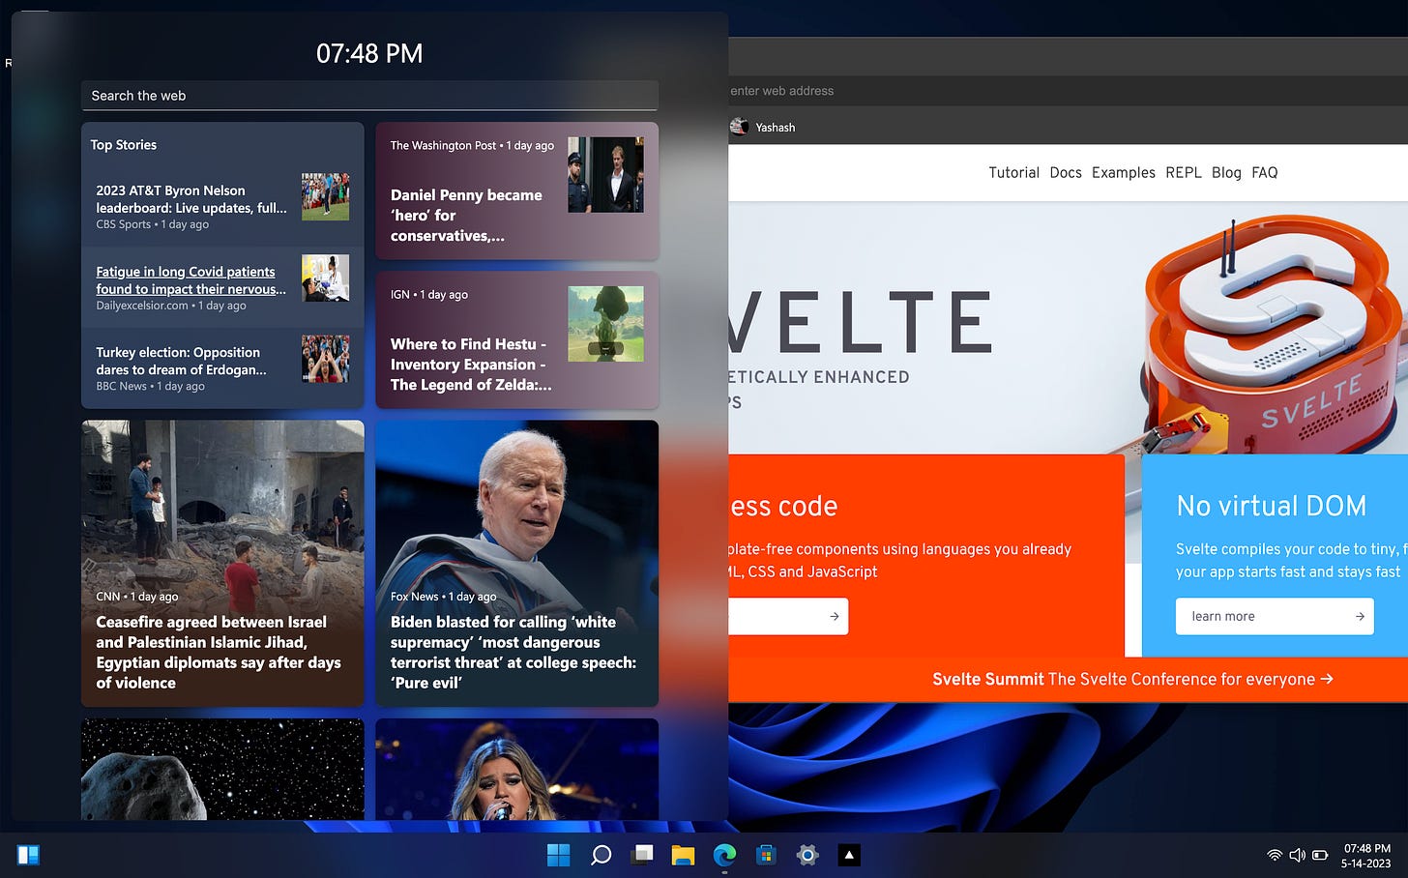Open Fox News Biden blasted news card

pos(516,563)
